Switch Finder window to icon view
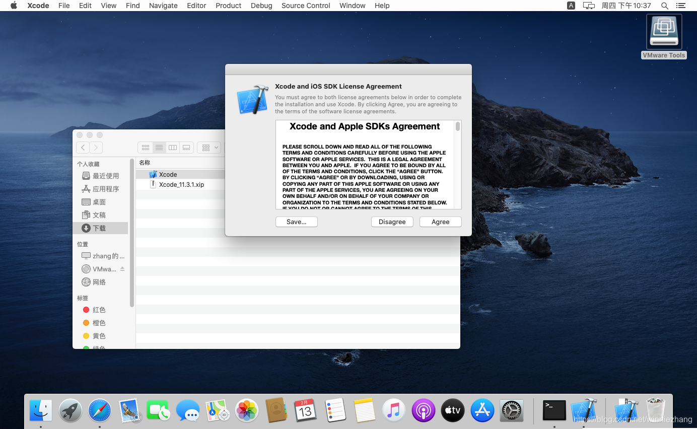 click(146, 148)
